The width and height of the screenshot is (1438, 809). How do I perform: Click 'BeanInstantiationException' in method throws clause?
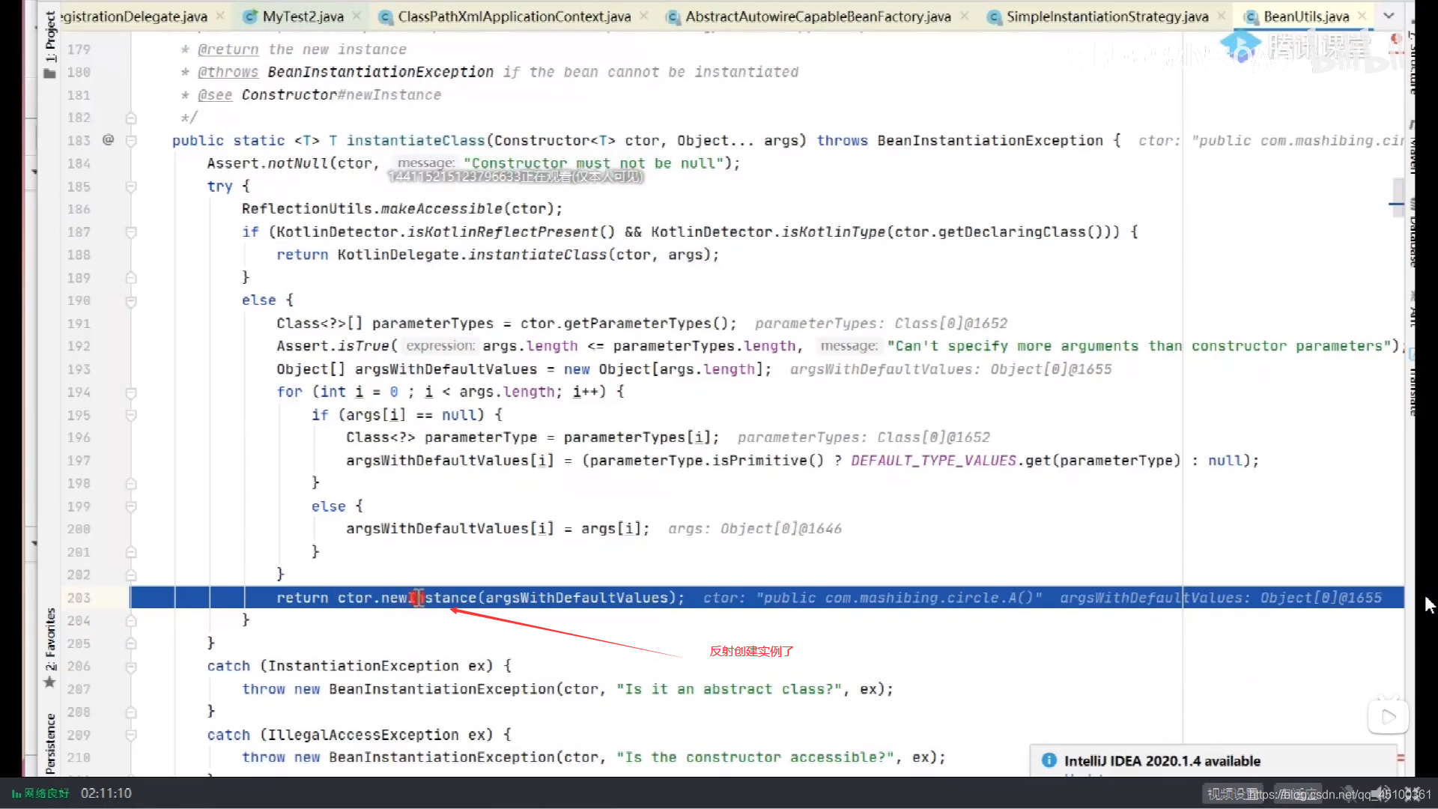(x=990, y=141)
